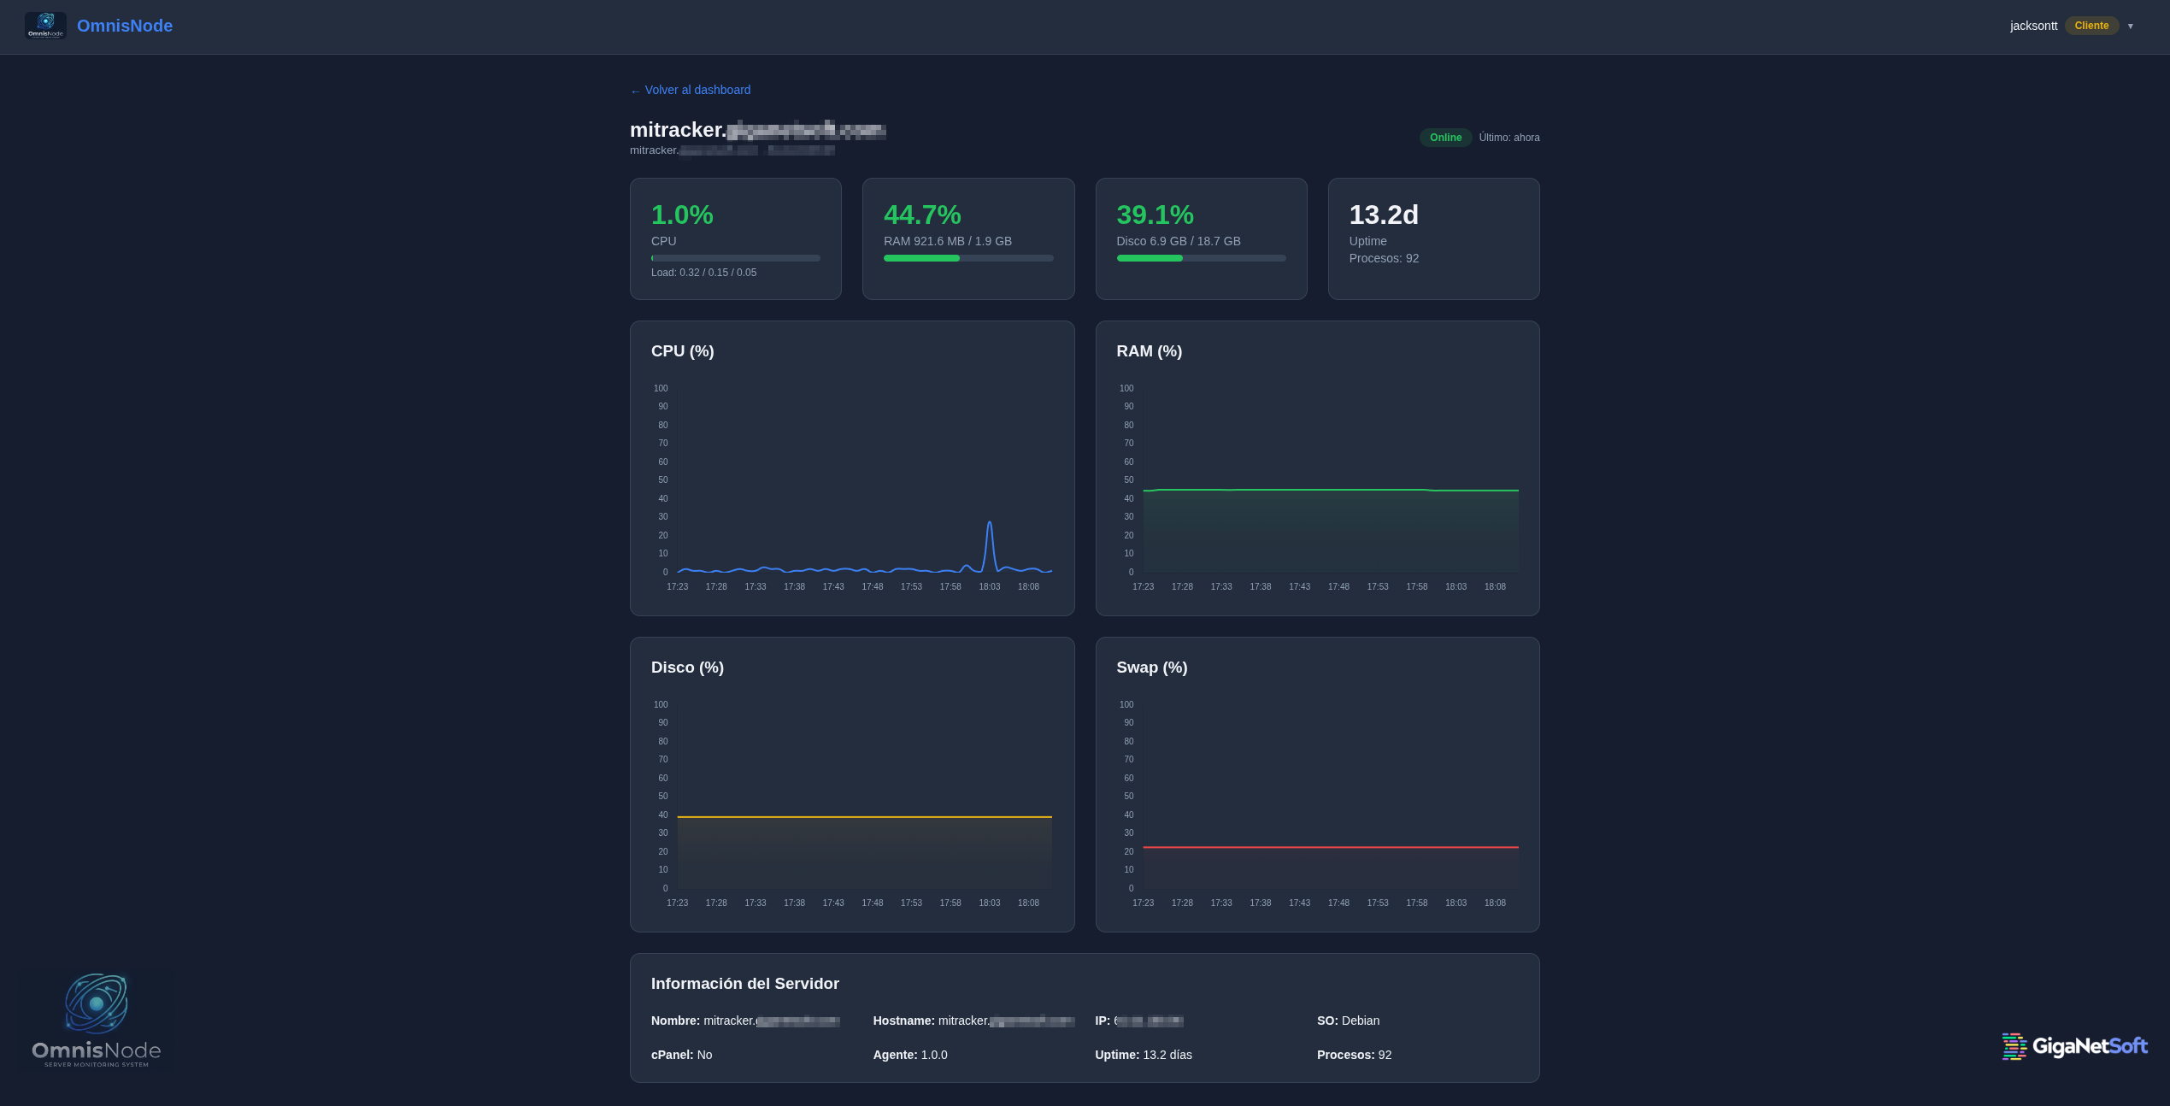This screenshot has width=2170, height=1106.
Task: Click the Cliente role badge
Action: coord(2091,26)
